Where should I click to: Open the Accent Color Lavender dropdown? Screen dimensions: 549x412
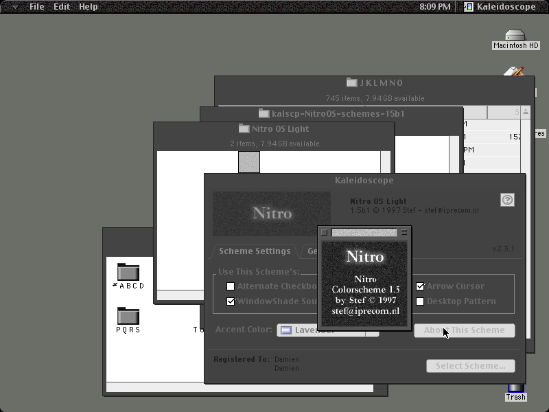coord(328,330)
